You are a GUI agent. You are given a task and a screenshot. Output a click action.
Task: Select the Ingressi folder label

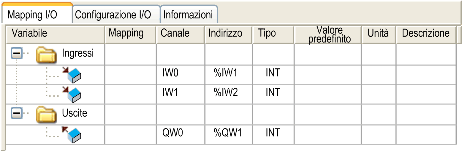pyautogui.click(x=78, y=53)
